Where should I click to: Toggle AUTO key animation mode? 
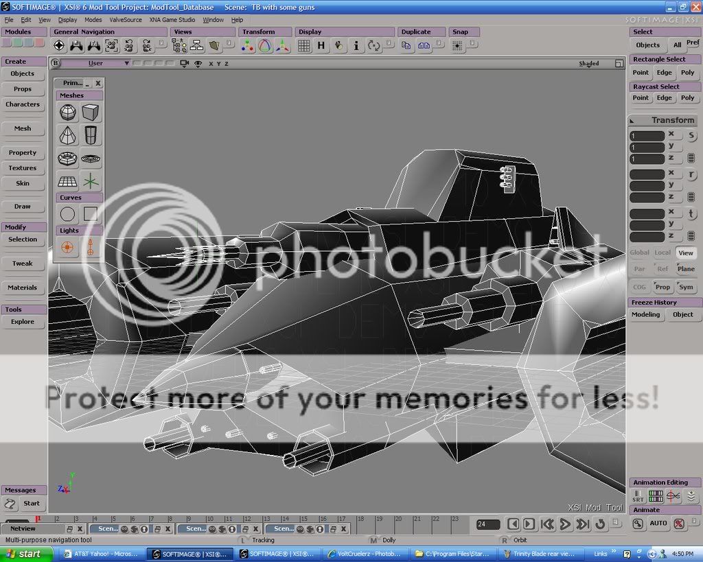coord(658,524)
